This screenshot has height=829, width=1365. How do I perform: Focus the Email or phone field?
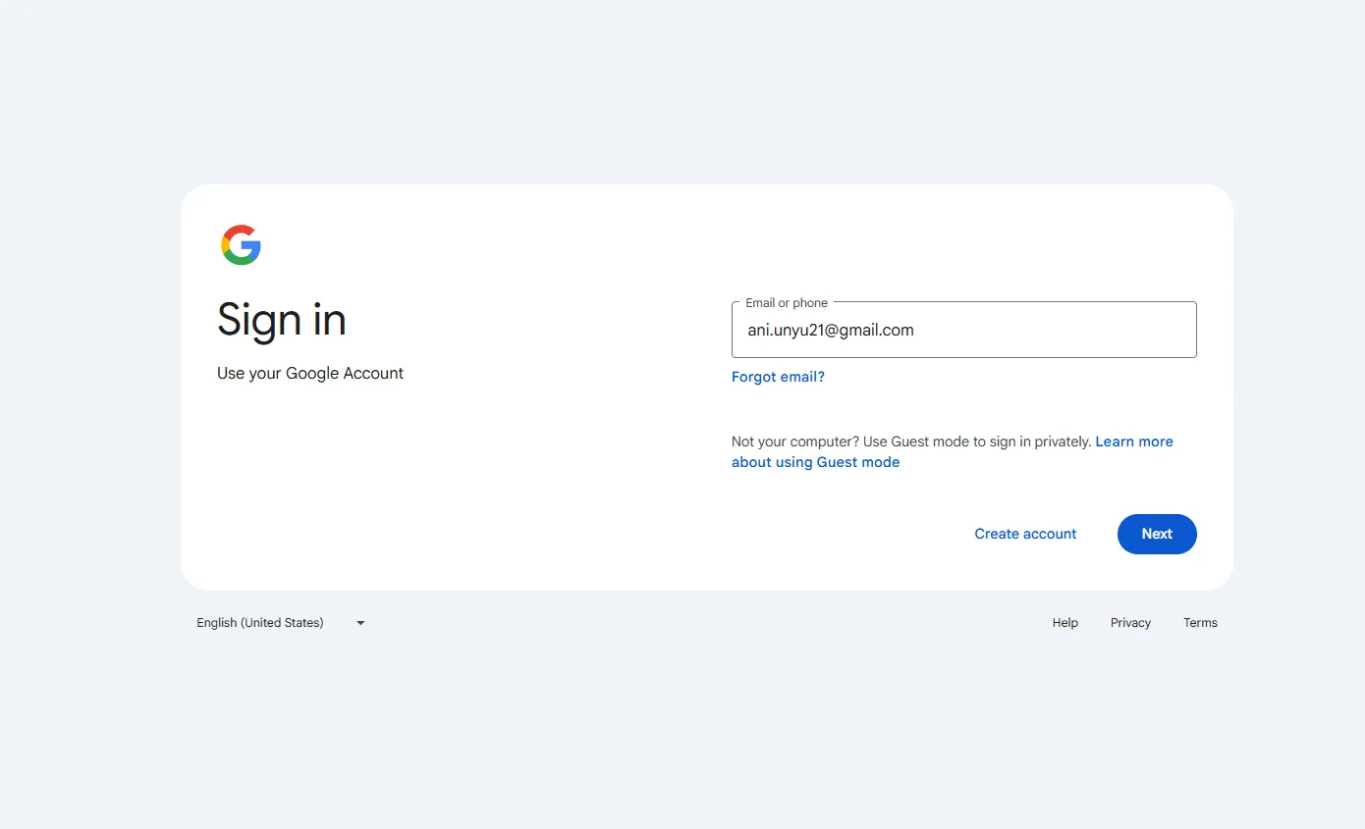coord(963,331)
